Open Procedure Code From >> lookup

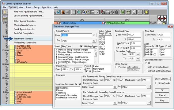point(138,54)
